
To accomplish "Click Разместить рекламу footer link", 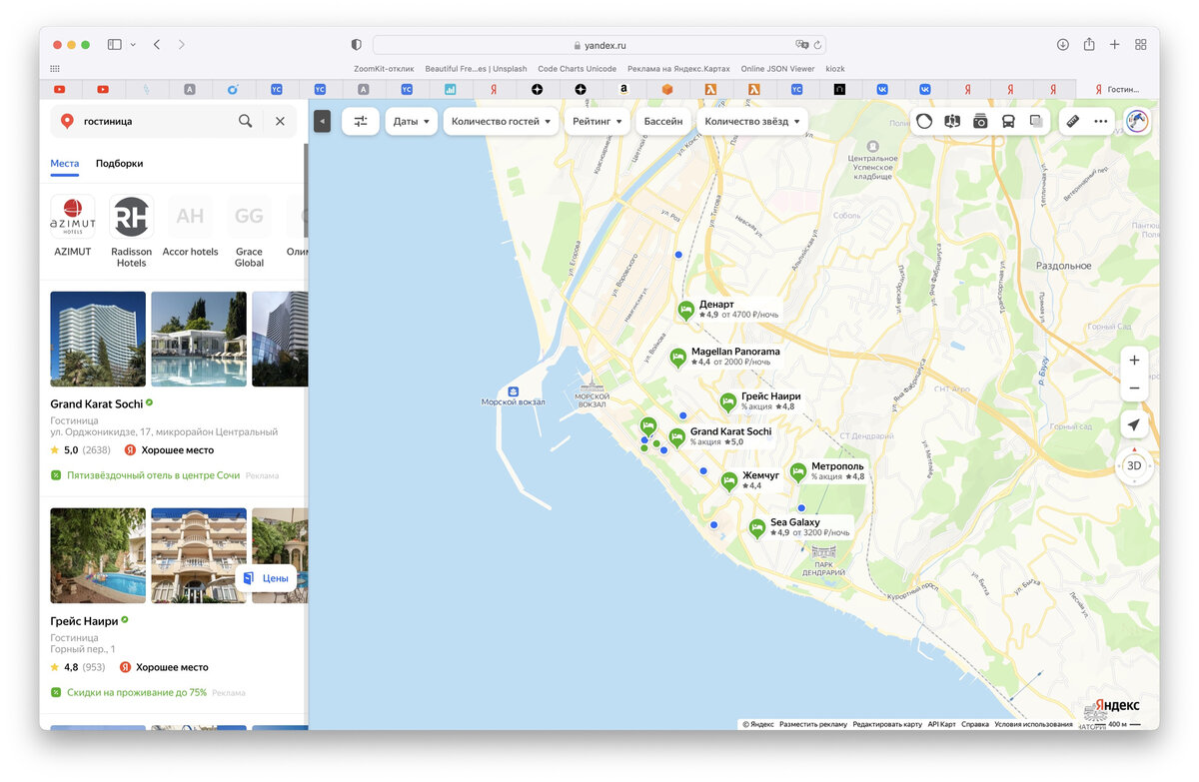I will click(x=813, y=724).
